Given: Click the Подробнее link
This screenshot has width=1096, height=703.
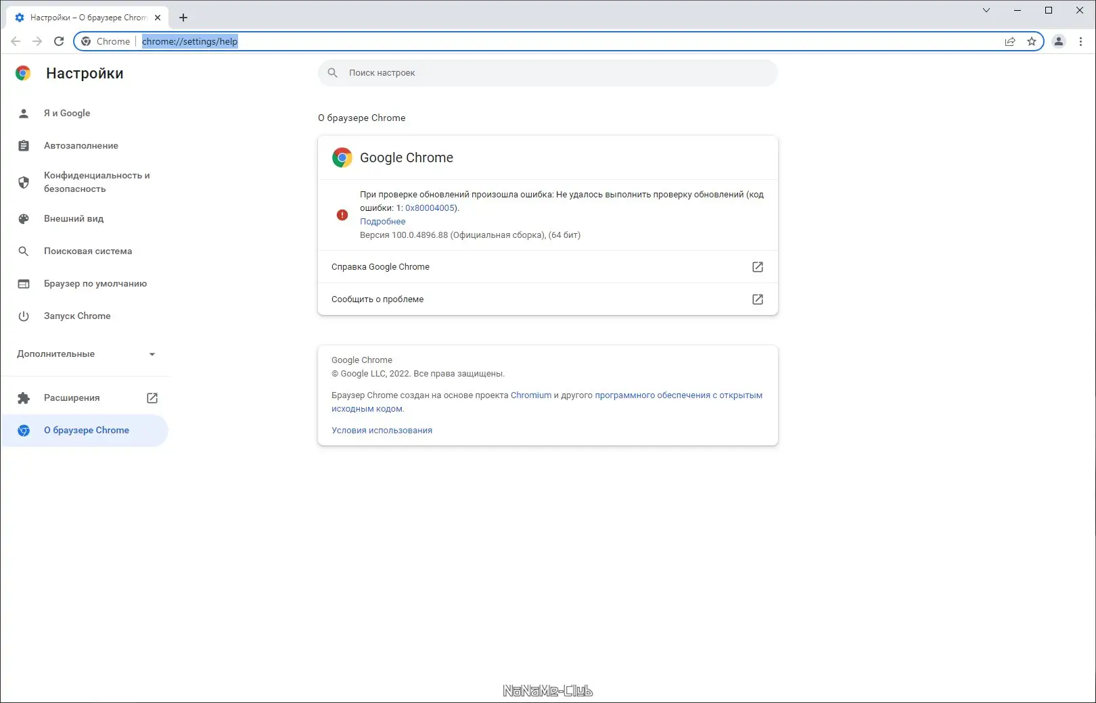Looking at the screenshot, I should coord(383,221).
